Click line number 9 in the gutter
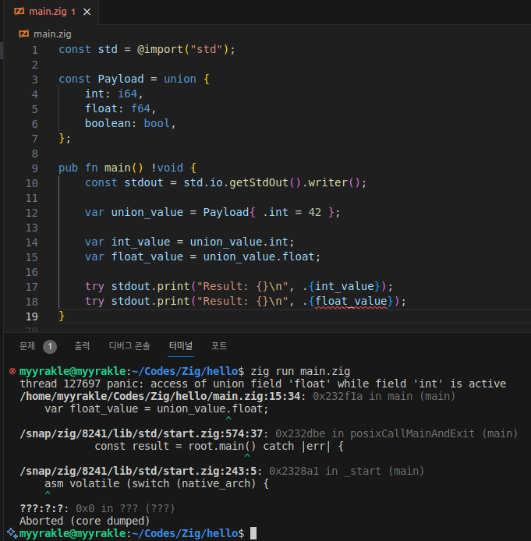Screen dimensions: 531x541 (x=34, y=168)
